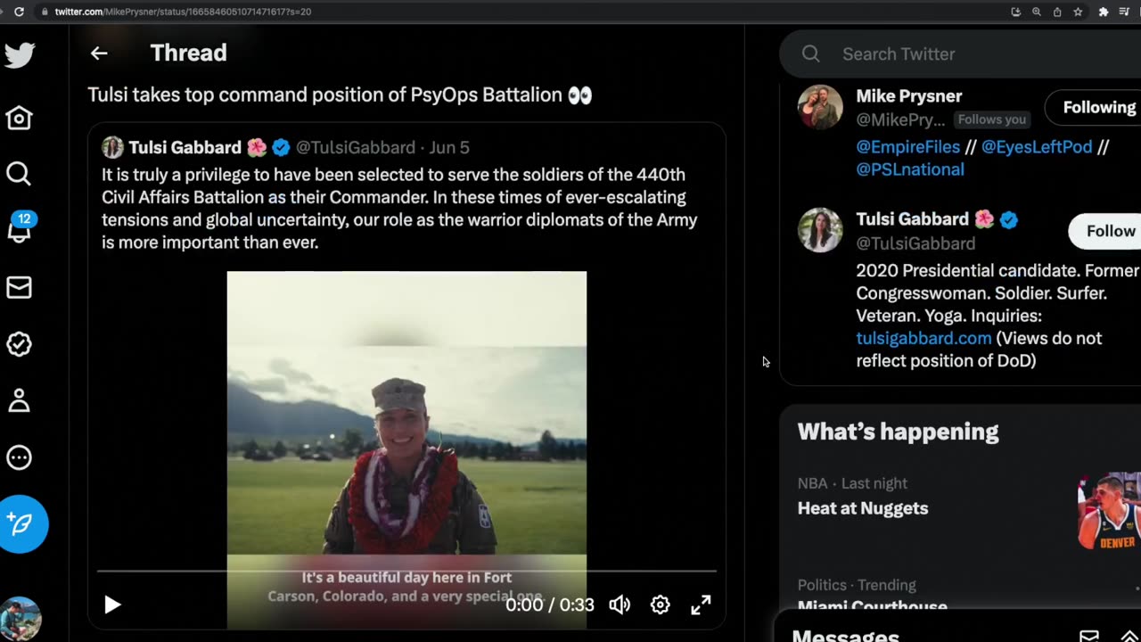Click Tulsi Gabbard's small avatar in quoted tweet
Viewport: 1141px width, 642px height.
click(112, 147)
